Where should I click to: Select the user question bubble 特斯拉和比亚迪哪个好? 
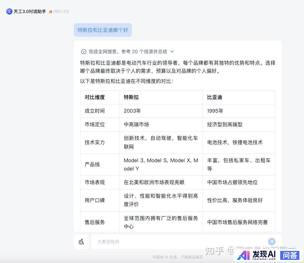103,30
